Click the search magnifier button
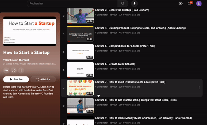This screenshot has width=207, height=125. pyautogui.click(x=123, y=3)
